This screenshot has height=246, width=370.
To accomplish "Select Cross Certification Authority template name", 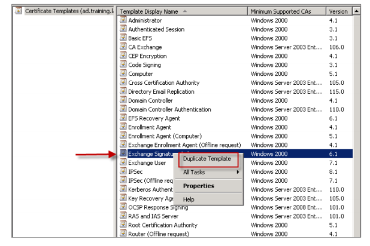I will pos(164,83).
